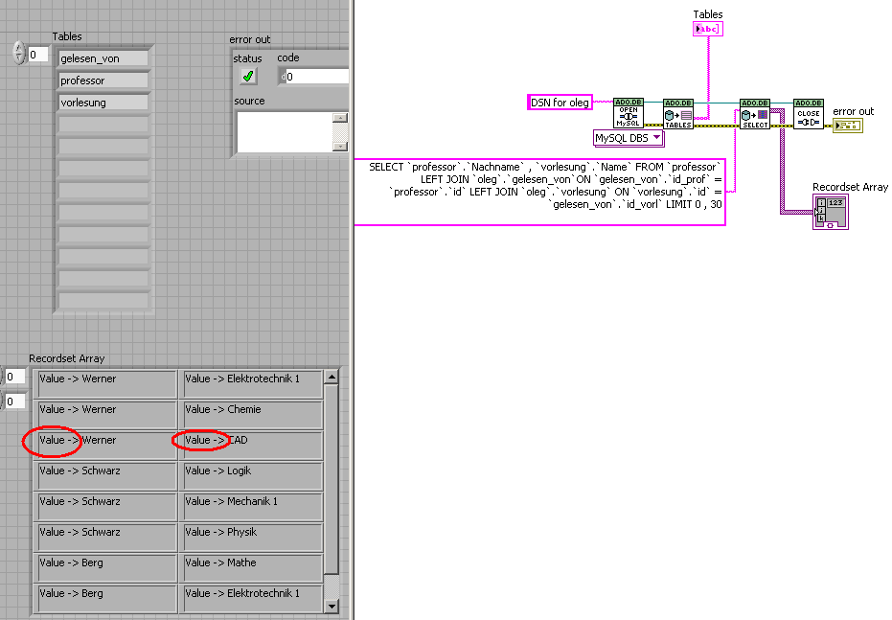Click the Tables front panel label

tap(66, 36)
